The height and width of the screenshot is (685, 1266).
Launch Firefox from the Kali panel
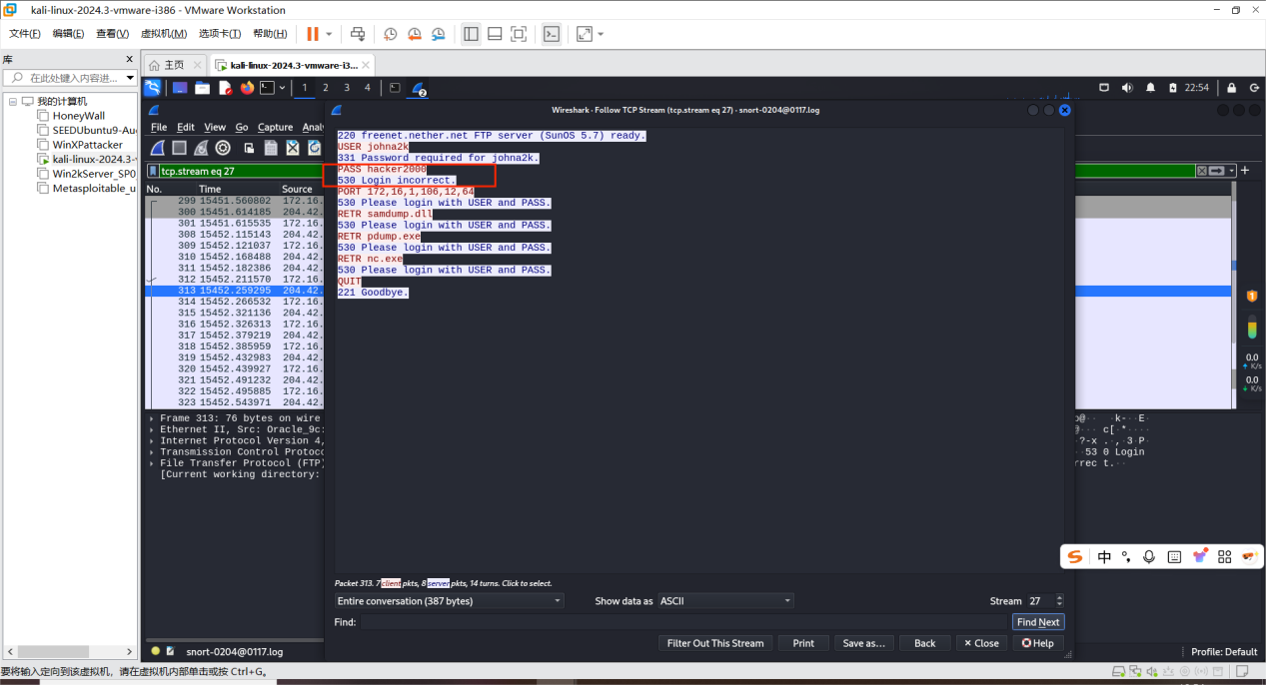[247, 88]
